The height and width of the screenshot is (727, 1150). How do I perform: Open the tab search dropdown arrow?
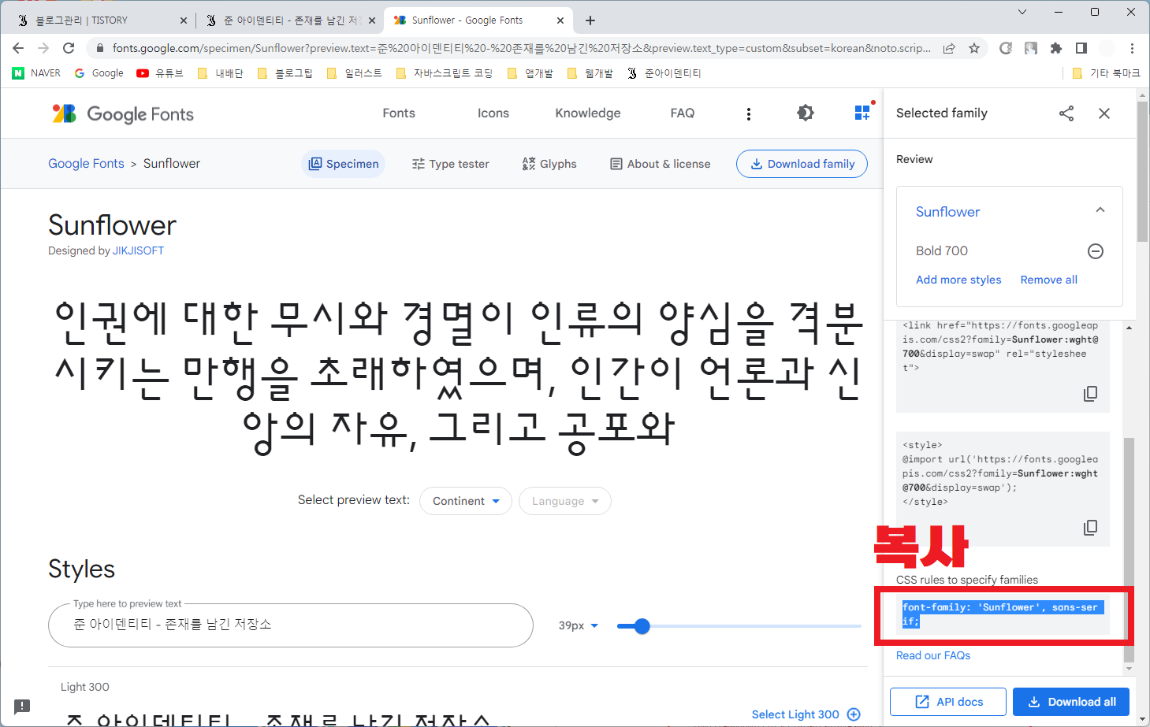point(1022,12)
